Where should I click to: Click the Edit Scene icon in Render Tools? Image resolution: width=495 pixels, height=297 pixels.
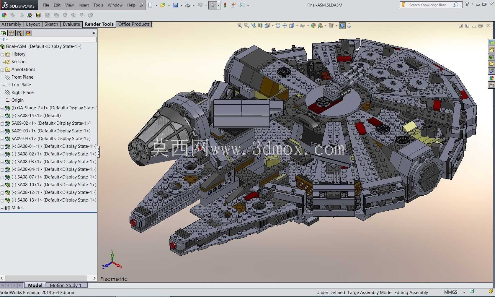[30, 15]
